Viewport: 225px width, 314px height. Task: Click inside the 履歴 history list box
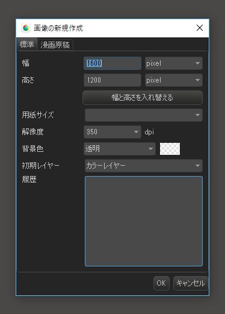[144, 221]
